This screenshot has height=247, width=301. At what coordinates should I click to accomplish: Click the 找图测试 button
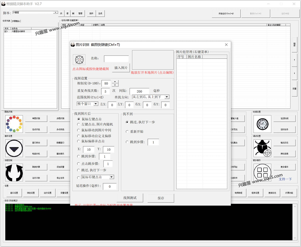tap(130, 198)
